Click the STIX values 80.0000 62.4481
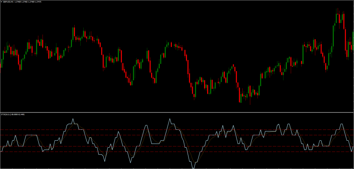354x169 pixels. tap(19, 114)
